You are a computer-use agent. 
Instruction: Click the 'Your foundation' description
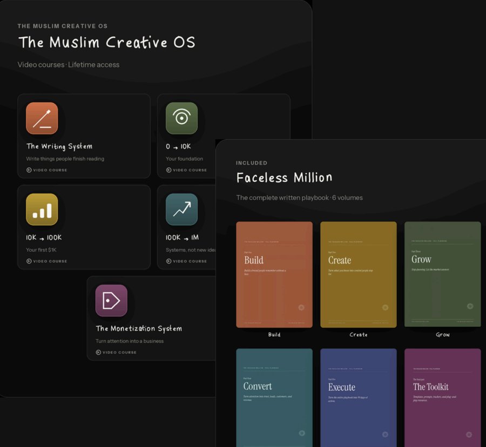184,159
